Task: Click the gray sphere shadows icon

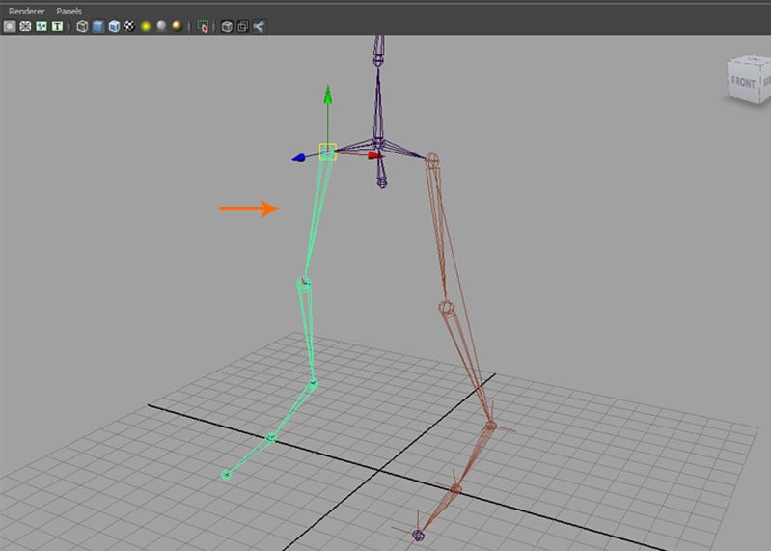Action: click(160, 26)
